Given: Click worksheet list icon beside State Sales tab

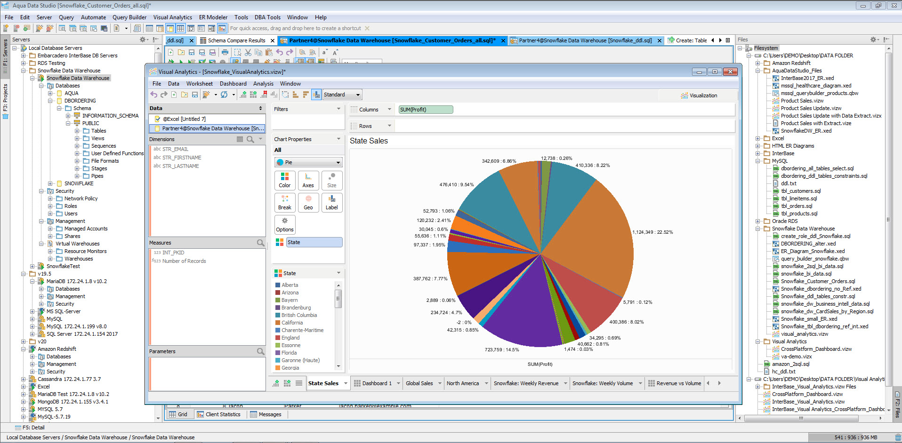Looking at the screenshot, I should pyautogui.click(x=298, y=383).
